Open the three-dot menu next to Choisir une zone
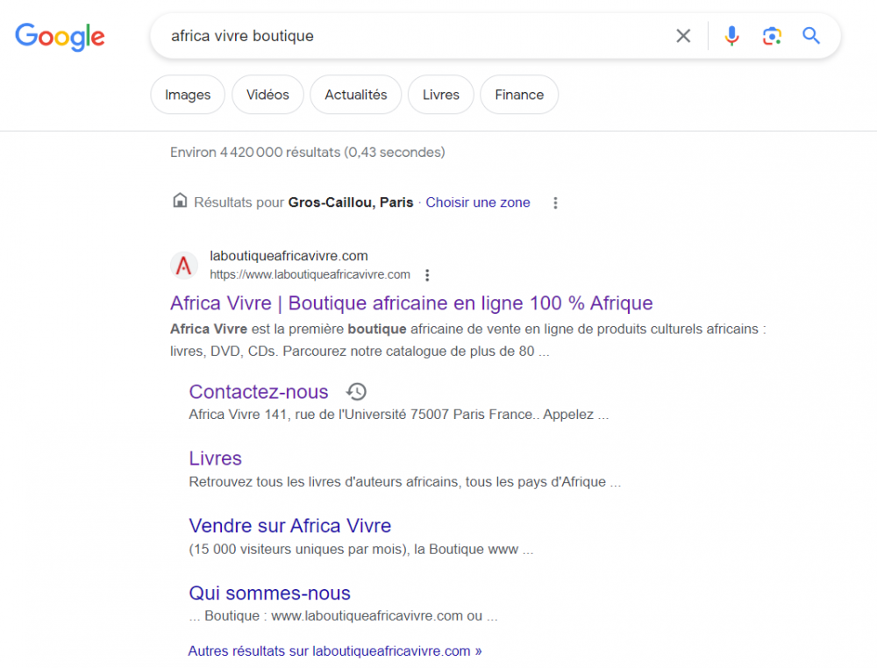877x668 pixels. pyautogui.click(x=555, y=202)
